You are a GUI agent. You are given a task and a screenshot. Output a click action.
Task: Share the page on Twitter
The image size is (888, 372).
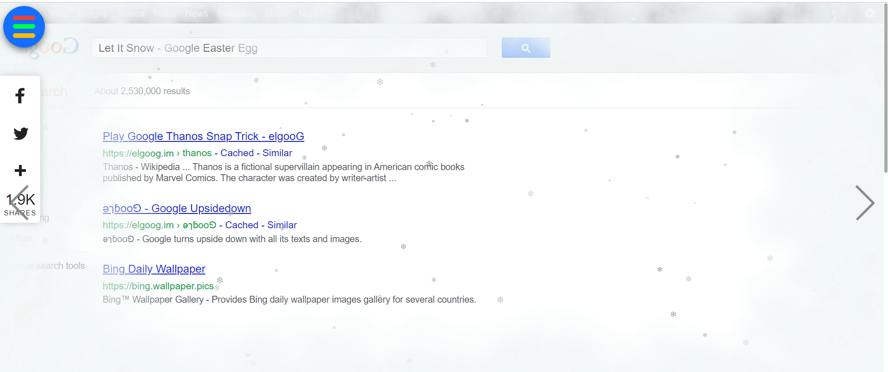20,134
